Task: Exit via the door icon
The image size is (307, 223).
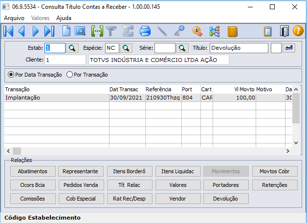Action: pos(285,31)
